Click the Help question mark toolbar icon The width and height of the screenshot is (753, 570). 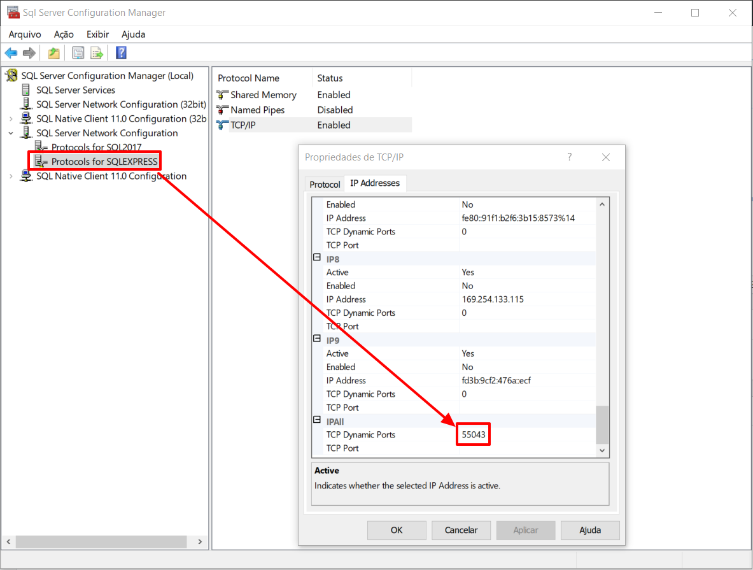coord(121,53)
